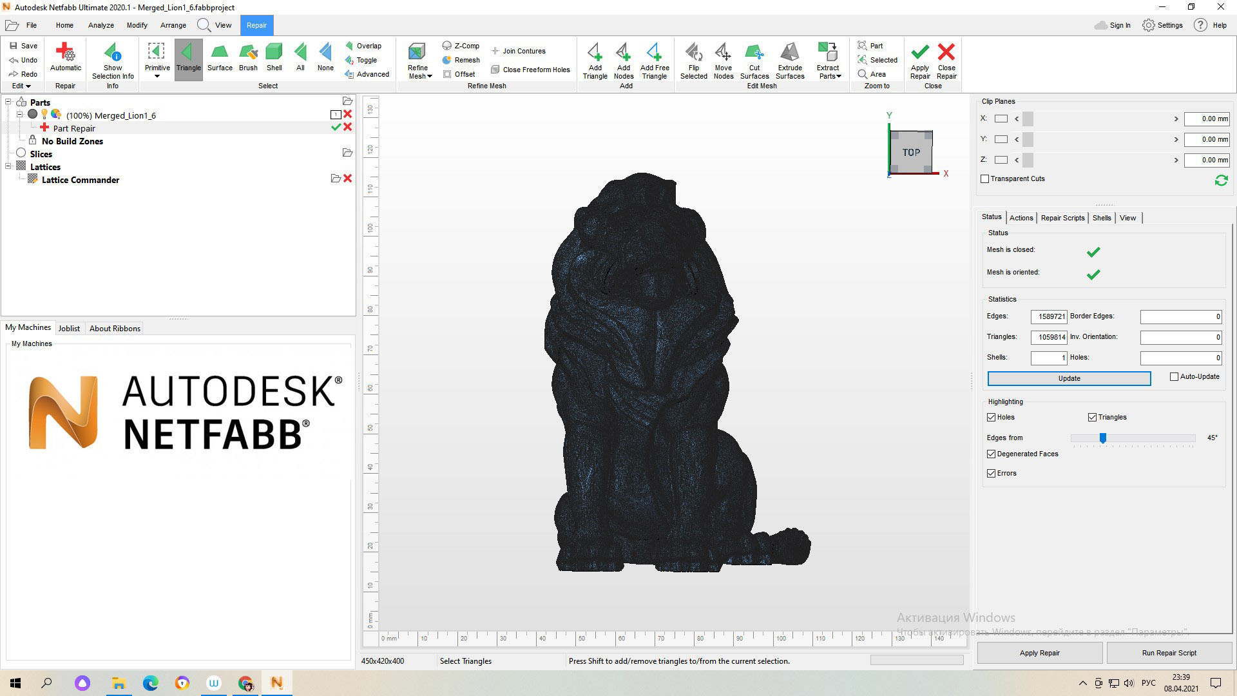Image resolution: width=1237 pixels, height=696 pixels.
Task: Remove Merged_Lion1_6 part with red X
Action: tap(348, 114)
